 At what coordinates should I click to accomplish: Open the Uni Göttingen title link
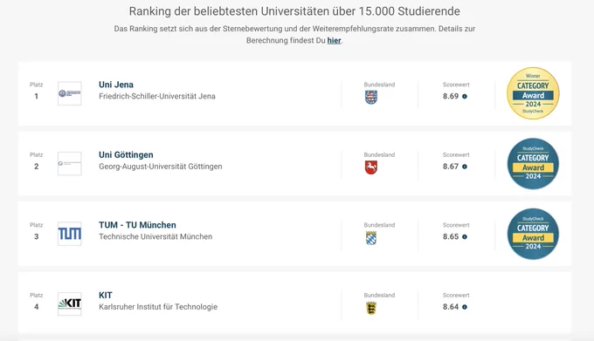(126, 155)
